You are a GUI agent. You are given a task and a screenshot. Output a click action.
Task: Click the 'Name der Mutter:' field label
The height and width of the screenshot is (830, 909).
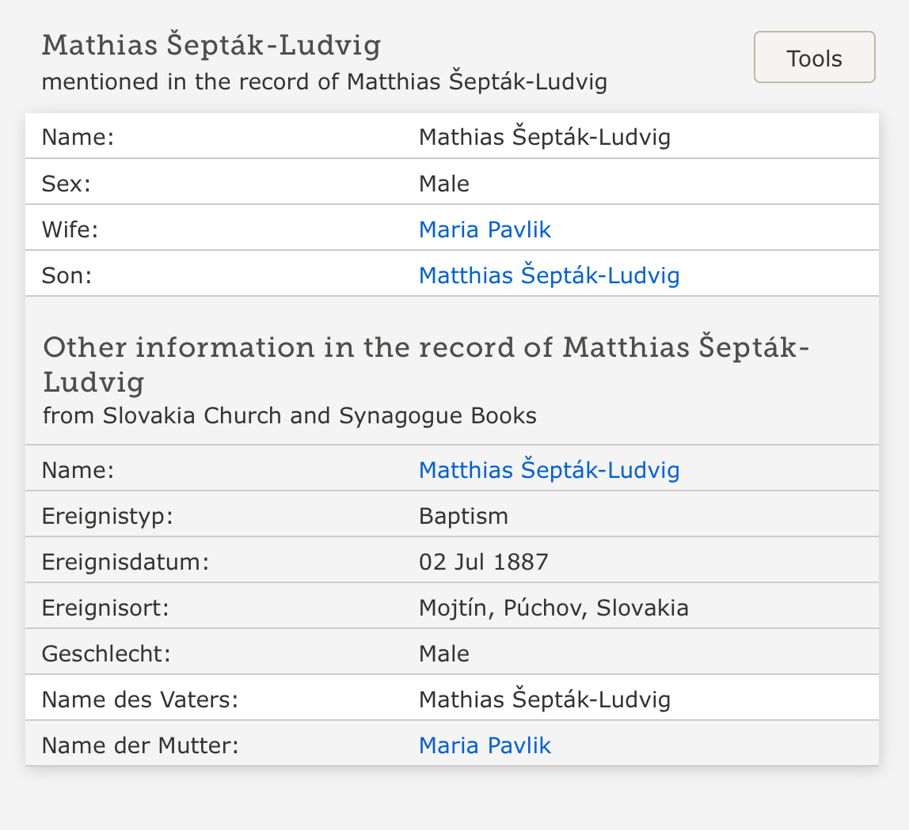140,745
